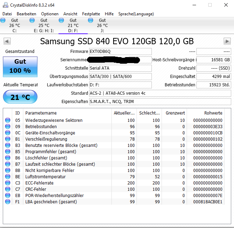This screenshot has width=234, height=228.
Task: Select the D: F: drive tab label
Action: click(x=73, y=31)
